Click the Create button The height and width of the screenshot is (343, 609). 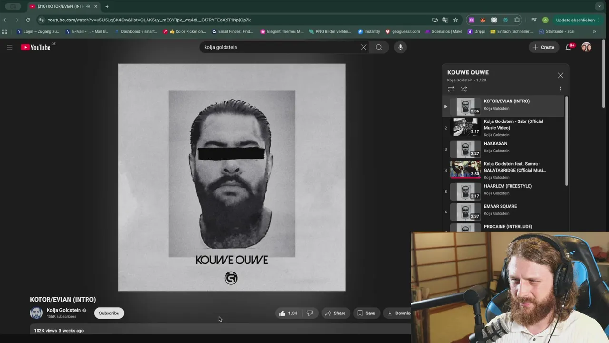click(x=543, y=47)
